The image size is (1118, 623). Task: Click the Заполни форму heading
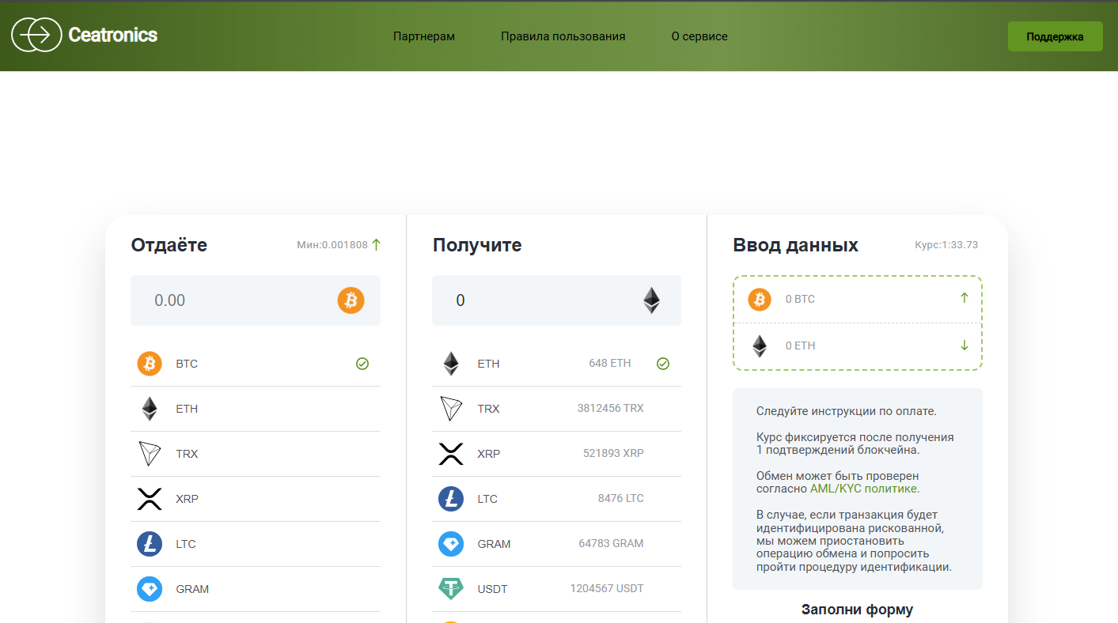tap(857, 610)
